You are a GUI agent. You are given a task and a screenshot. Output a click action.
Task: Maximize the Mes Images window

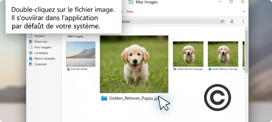tap(231, 2)
